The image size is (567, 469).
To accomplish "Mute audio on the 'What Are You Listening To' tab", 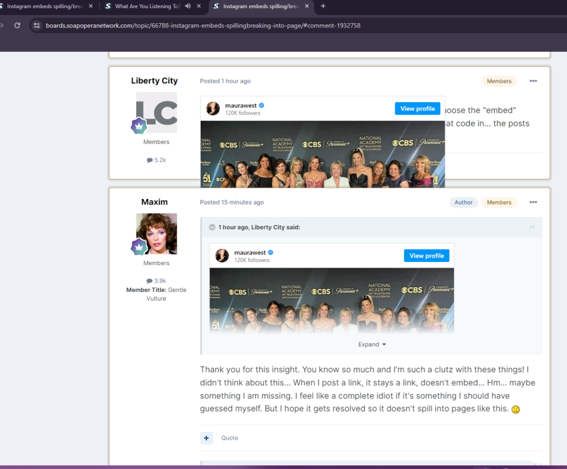I will coord(188,6).
